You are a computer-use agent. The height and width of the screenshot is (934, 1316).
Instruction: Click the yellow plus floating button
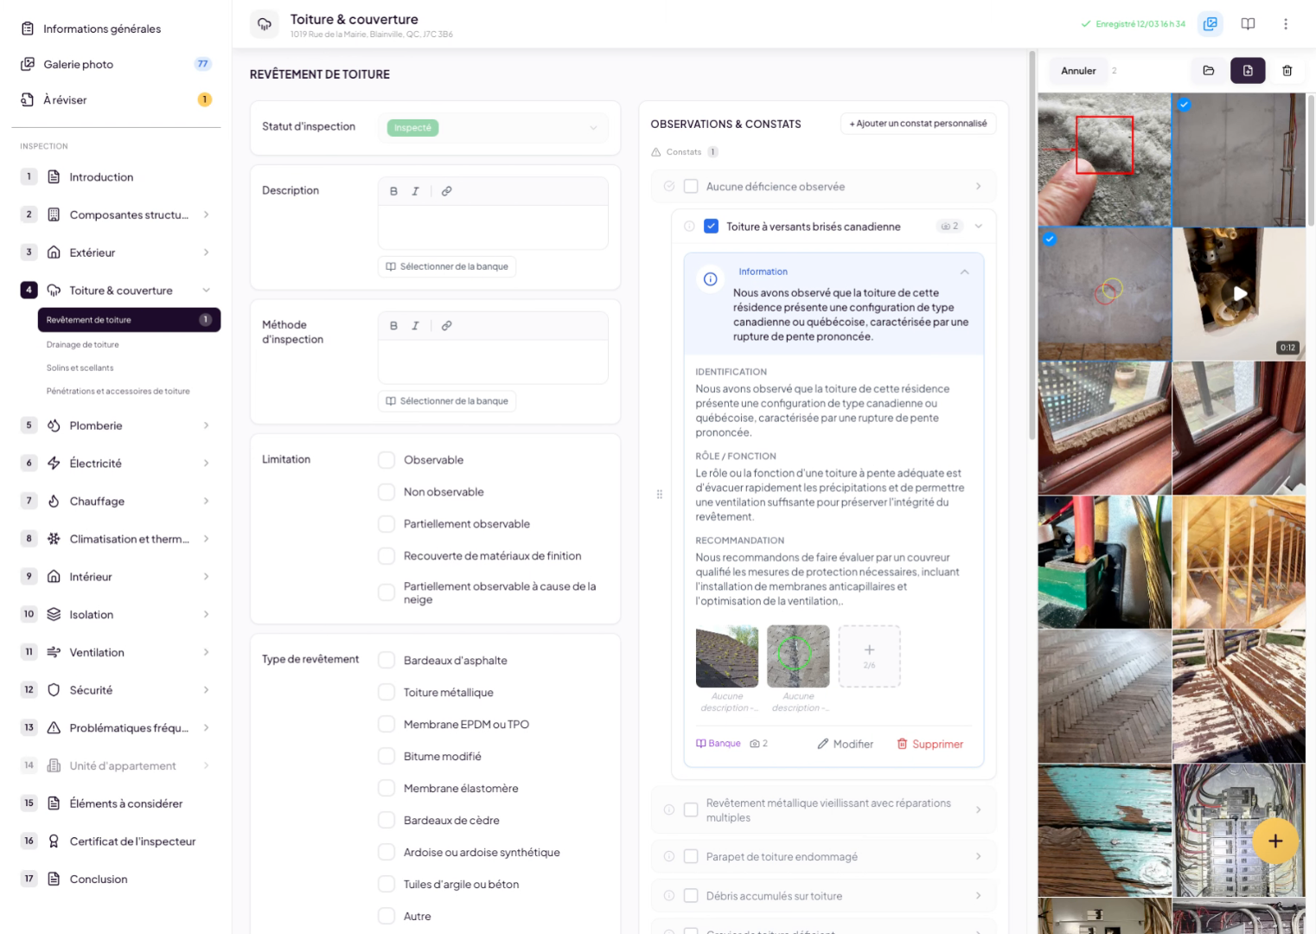[x=1274, y=841]
